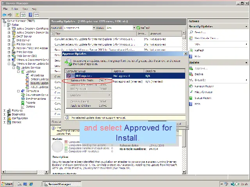Click the Show Desktop quick launch icon
The image size is (250, 187).
click(25, 184)
